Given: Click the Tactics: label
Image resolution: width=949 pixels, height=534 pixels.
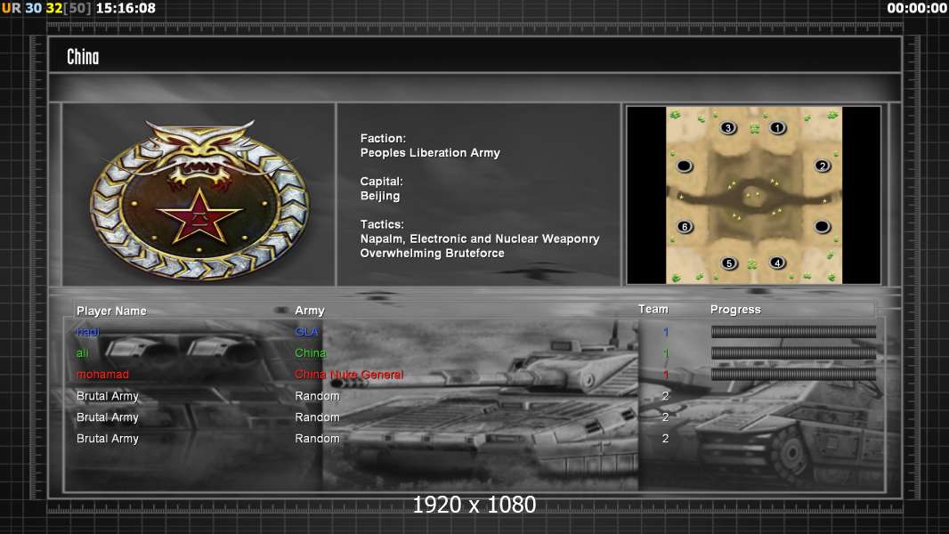Looking at the screenshot, I should point(382,224).
